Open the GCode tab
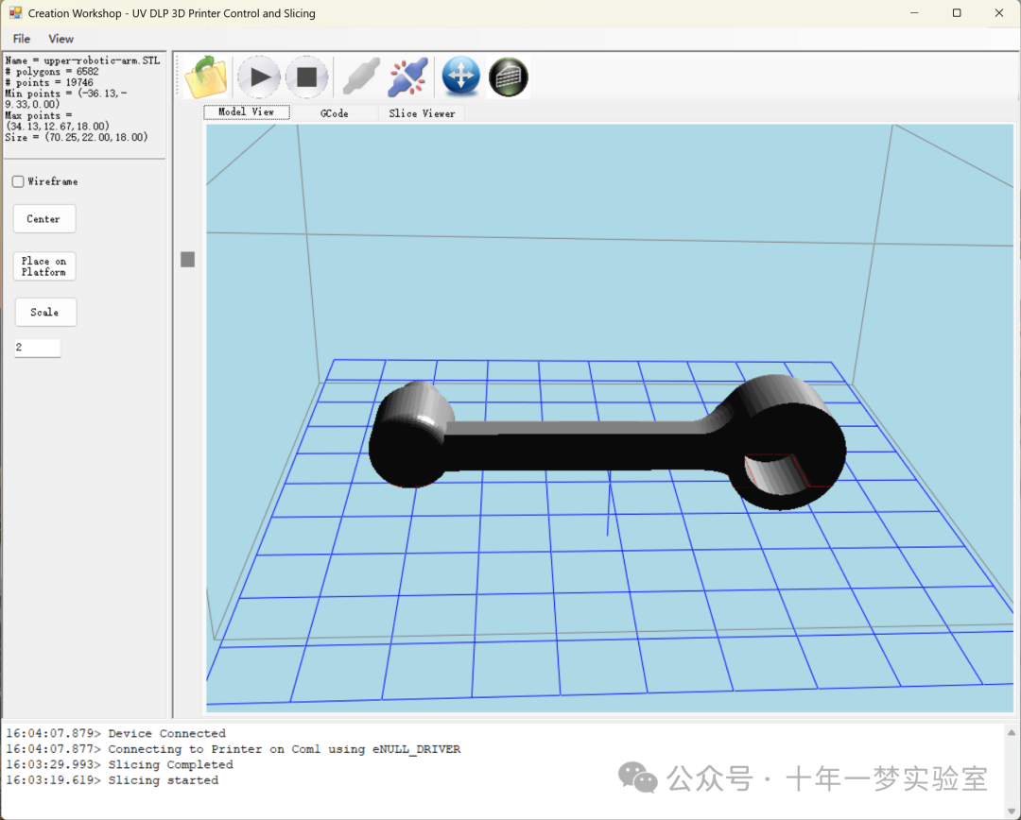 click(335, 113)
